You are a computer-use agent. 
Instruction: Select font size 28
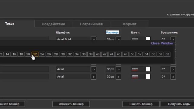56,54
